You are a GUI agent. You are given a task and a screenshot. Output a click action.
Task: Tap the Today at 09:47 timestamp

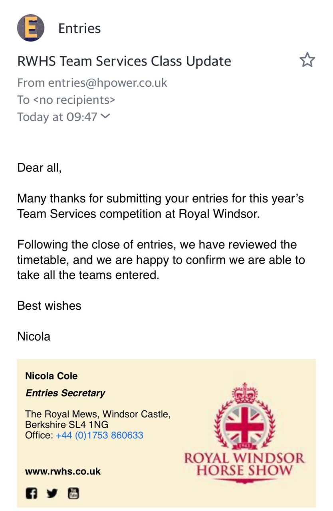click(57, 117)
